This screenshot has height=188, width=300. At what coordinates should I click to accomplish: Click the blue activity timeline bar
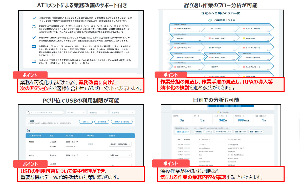pyautogui.click(x=230, y=106)
